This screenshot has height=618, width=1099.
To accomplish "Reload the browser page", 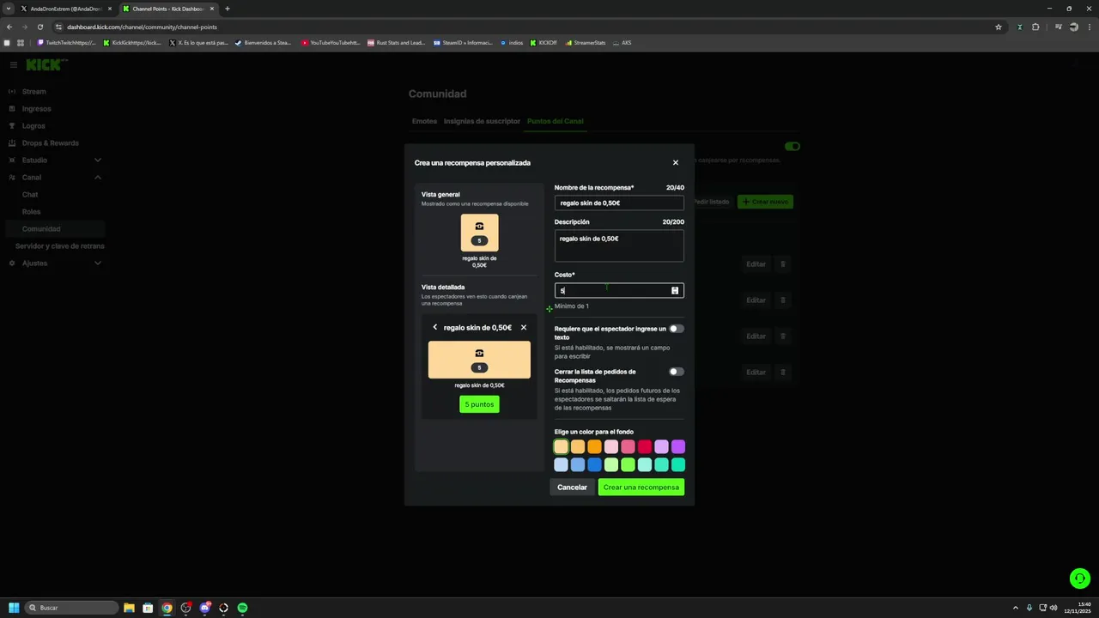I will tap(39, 27).
